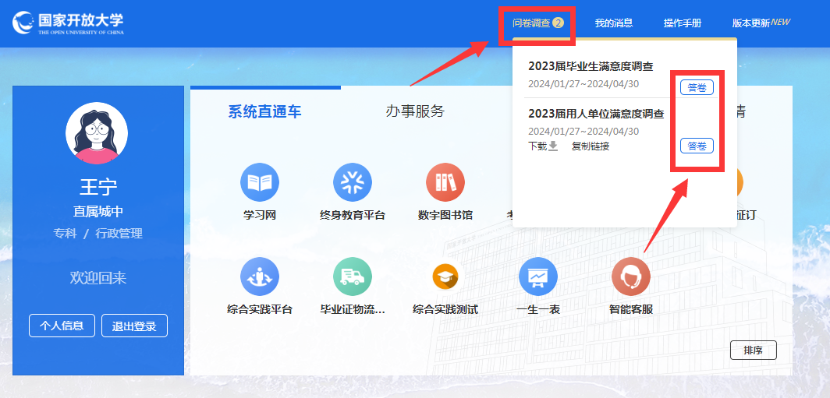Open 我的消息 in the top navigation
830x398 pixels.
pos(613,23)
